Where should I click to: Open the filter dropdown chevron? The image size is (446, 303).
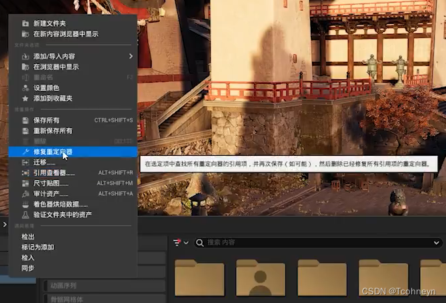pos(186,243)
